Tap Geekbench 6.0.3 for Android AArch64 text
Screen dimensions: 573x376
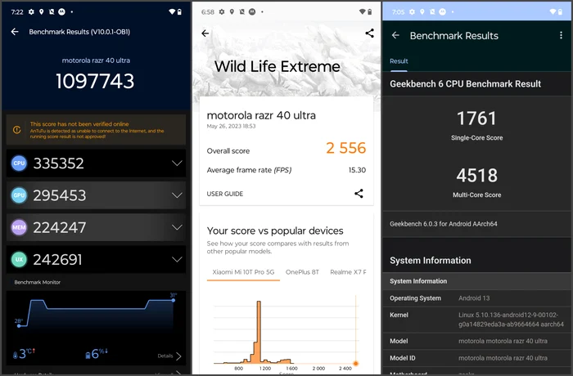pos(444,224)
